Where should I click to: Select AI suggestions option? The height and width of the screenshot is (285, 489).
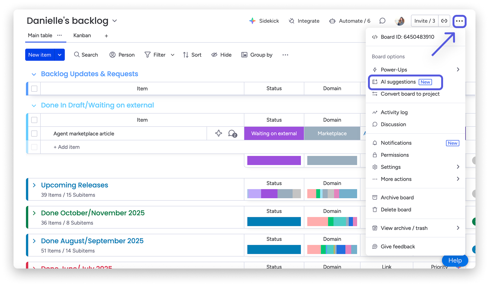coord(406,82)
